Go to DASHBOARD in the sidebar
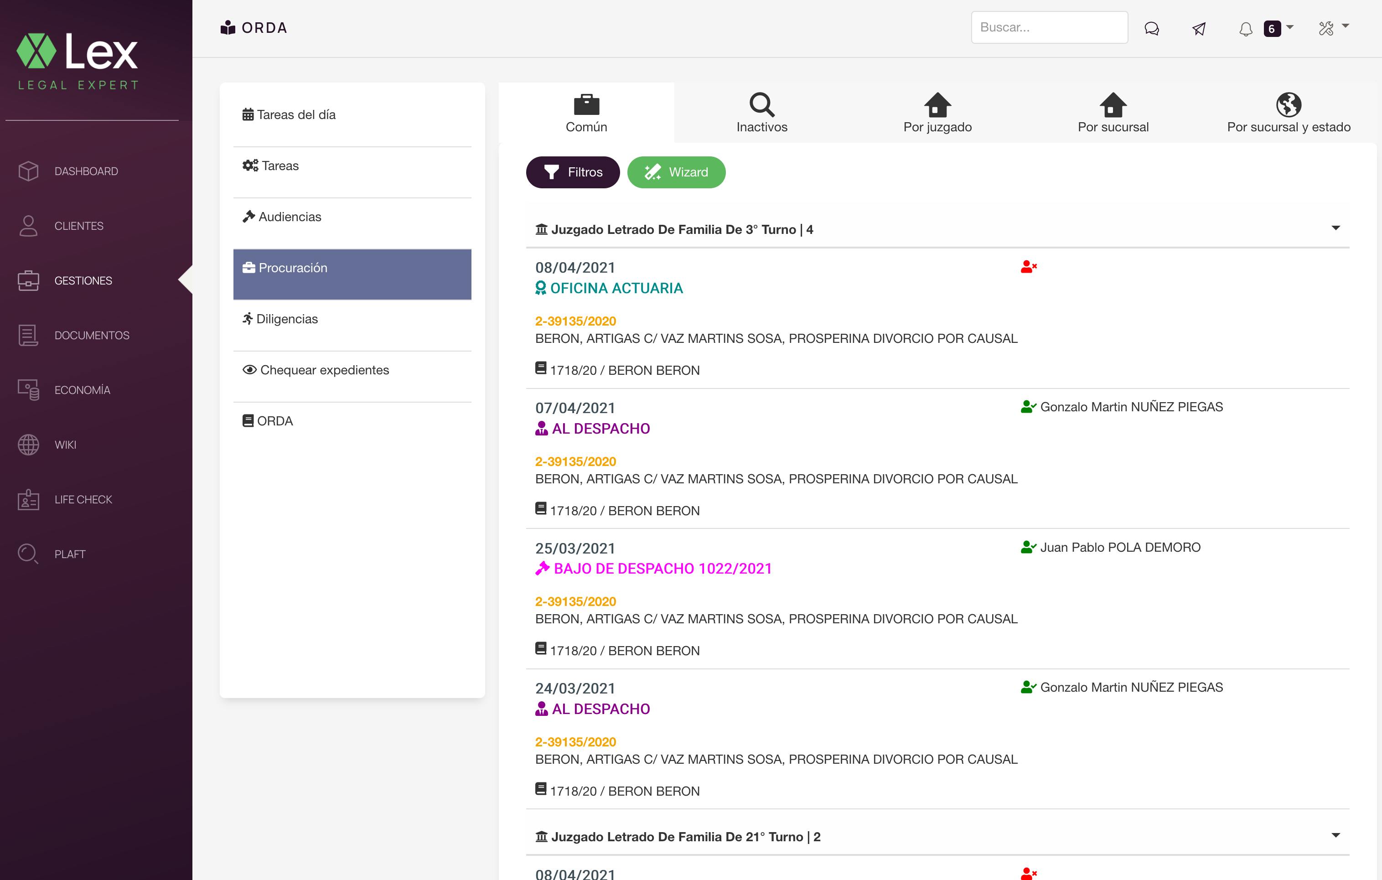This screenshot has width=1382, height=880. pyautogui.click(x=86, y=171)
